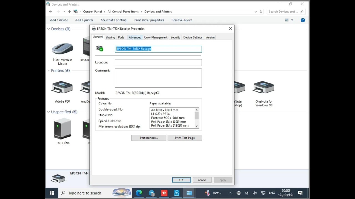
Task: Click the view options icon in toolbar
Action: (x=287, y=20)
